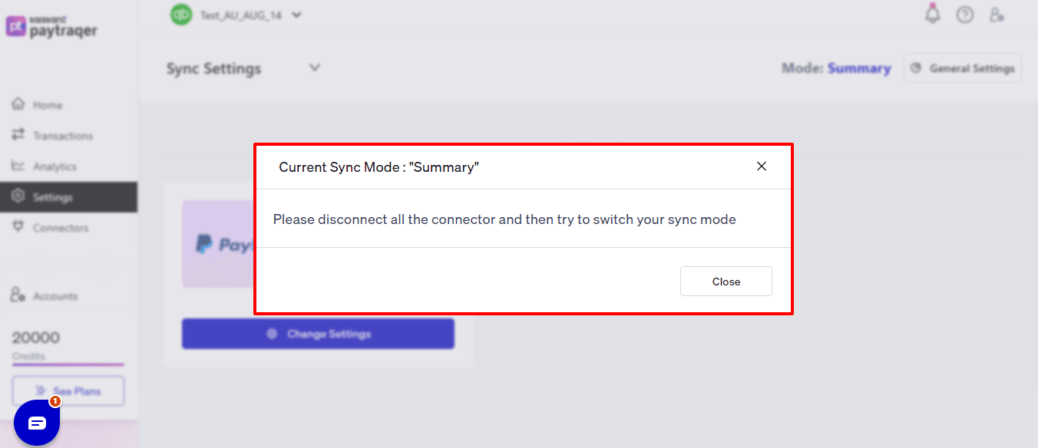
Task: Select the Home icon in the sidebar
Action: 18,104
